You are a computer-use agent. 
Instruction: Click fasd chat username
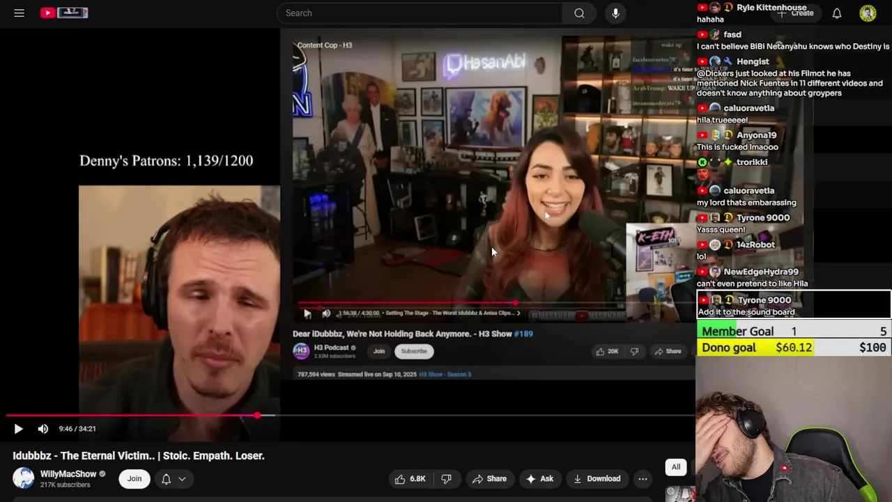[x=732, y=35]
